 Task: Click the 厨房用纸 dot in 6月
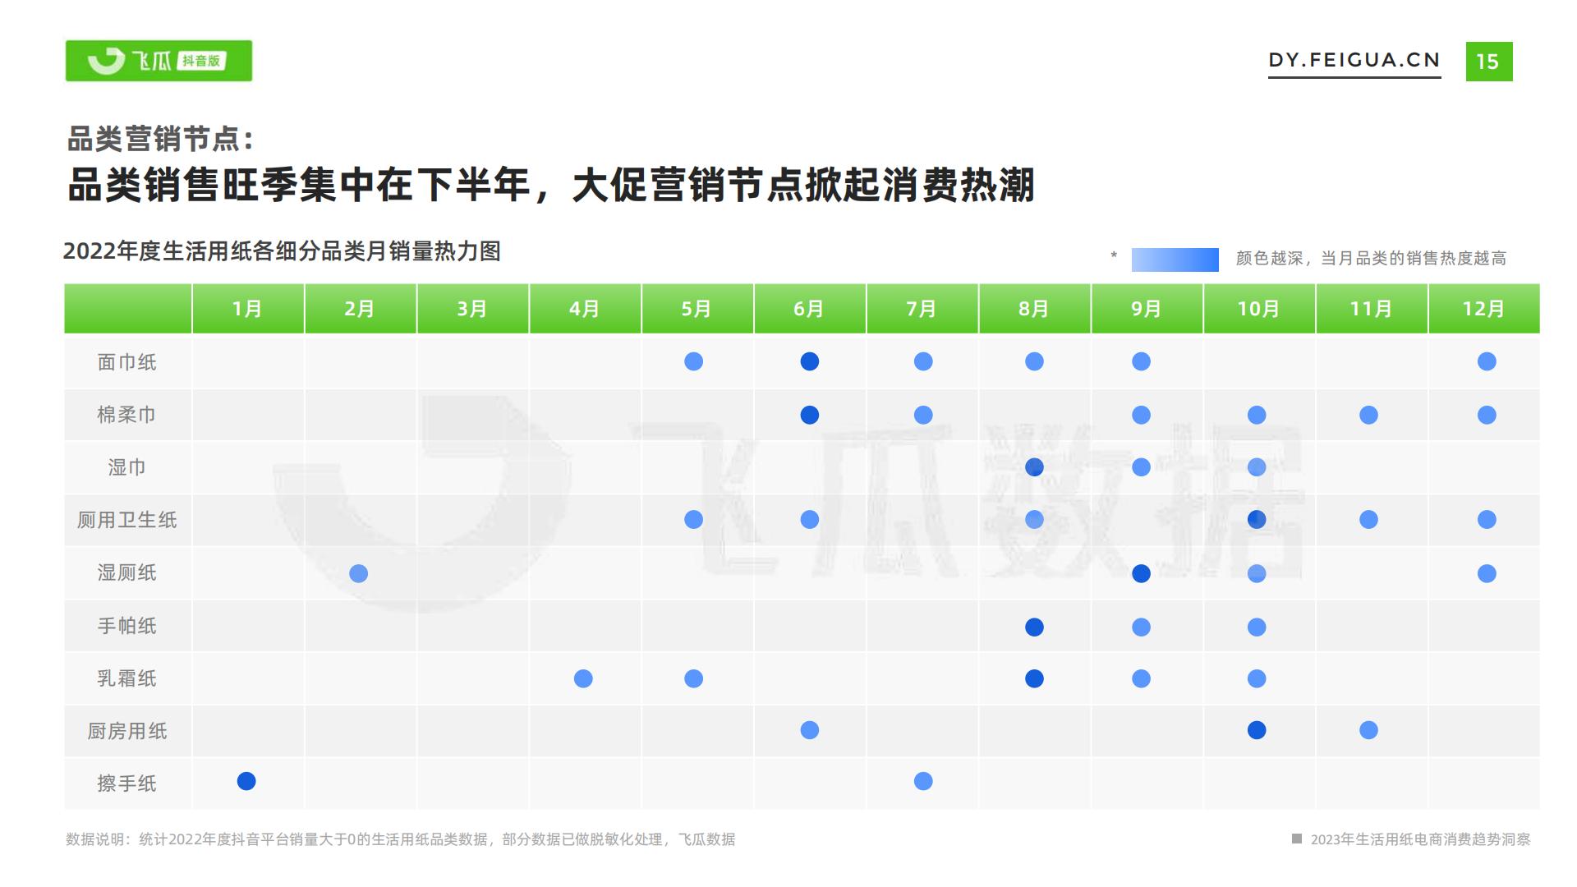point(810,730)
